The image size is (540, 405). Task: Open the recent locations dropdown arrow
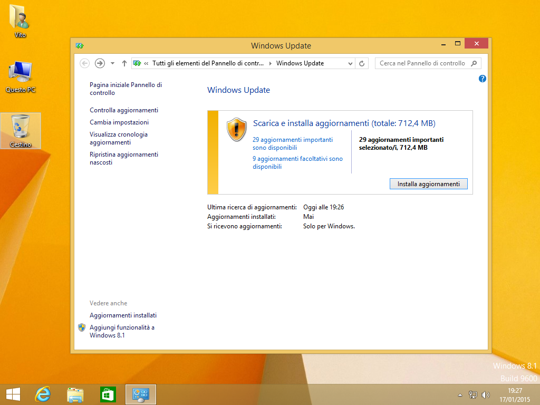pyautogui.click(x=112, y=63)
